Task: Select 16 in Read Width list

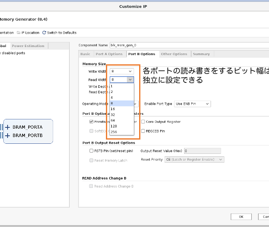Action: pos(113,109)
